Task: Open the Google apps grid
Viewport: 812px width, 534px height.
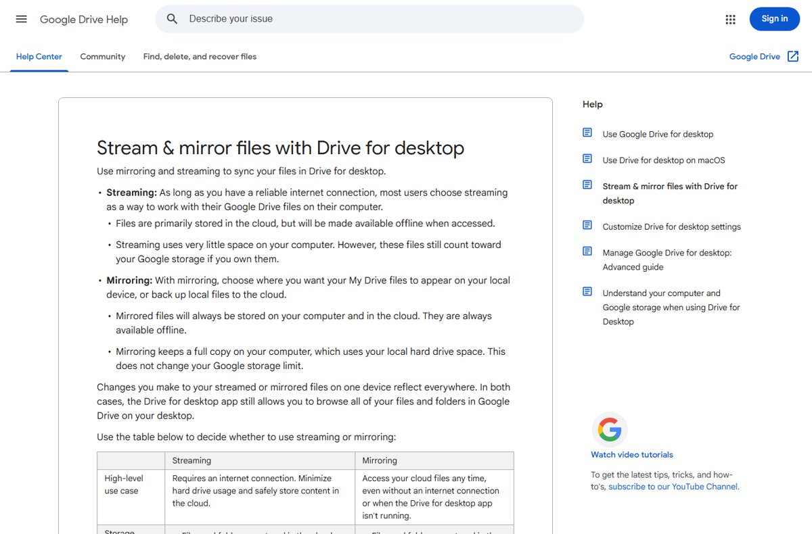Action: 730,20
